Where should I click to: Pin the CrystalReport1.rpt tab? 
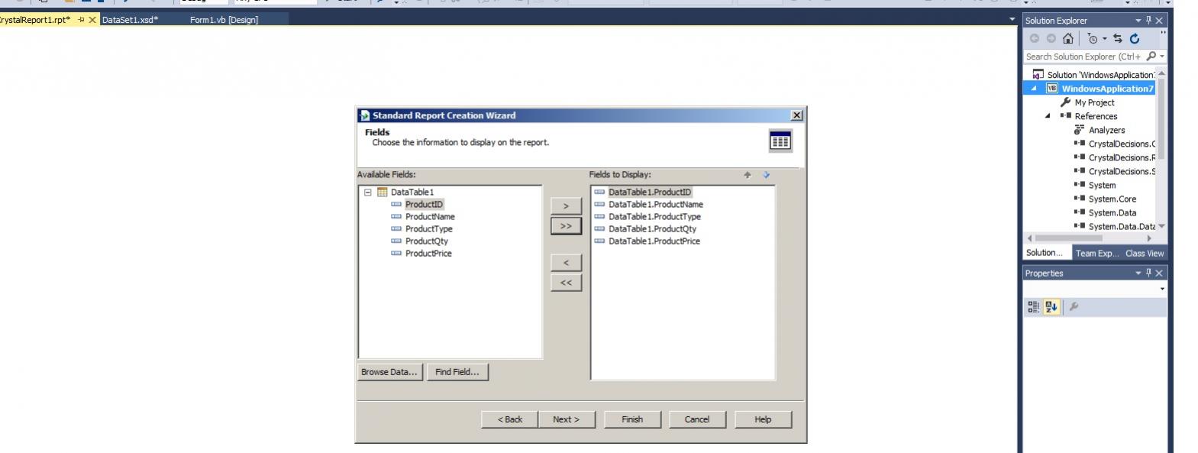coord(81,20)
